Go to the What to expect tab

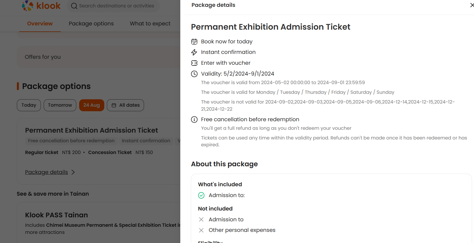150,24
